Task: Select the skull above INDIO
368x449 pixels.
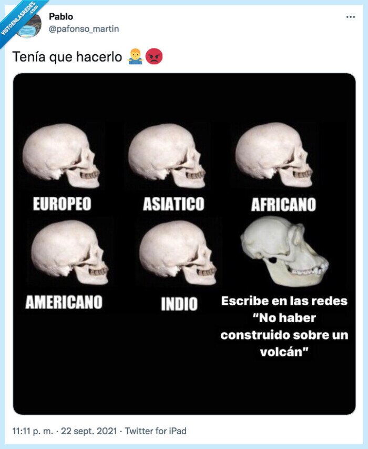Action: [178, 253]
